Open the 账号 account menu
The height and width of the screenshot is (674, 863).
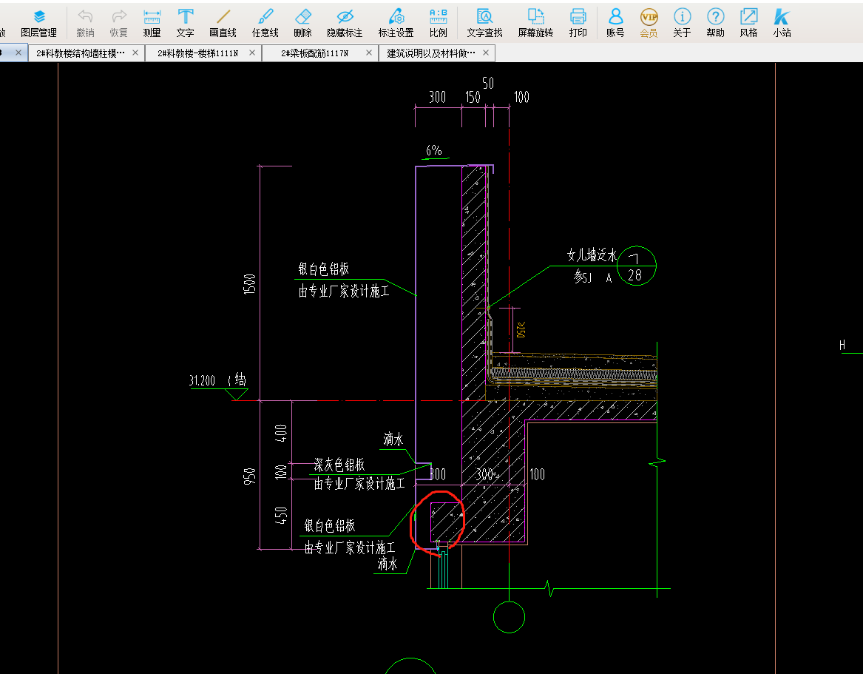615,23
